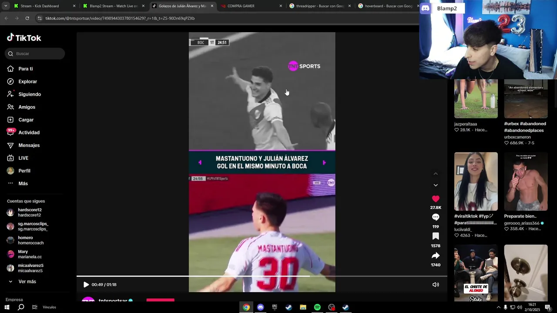Go to previous video up chevron

click(x=436, y=174)
